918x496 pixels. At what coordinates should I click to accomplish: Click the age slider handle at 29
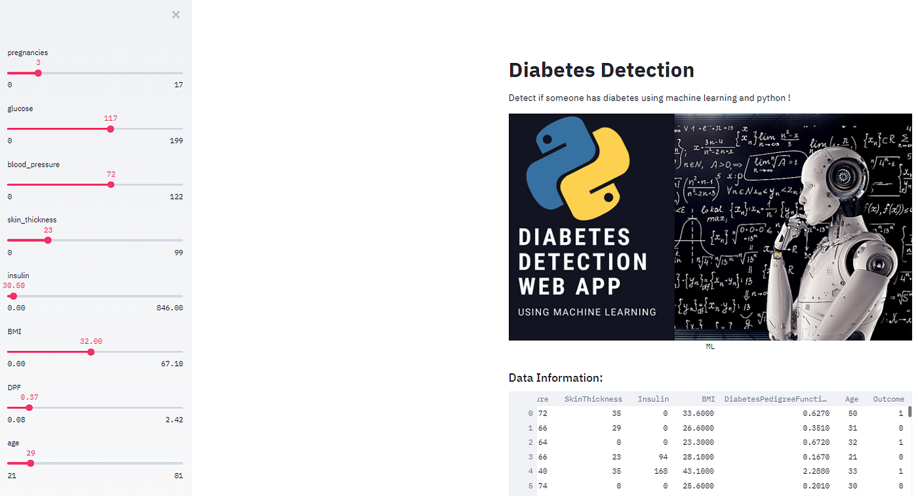tap(30, 463)
